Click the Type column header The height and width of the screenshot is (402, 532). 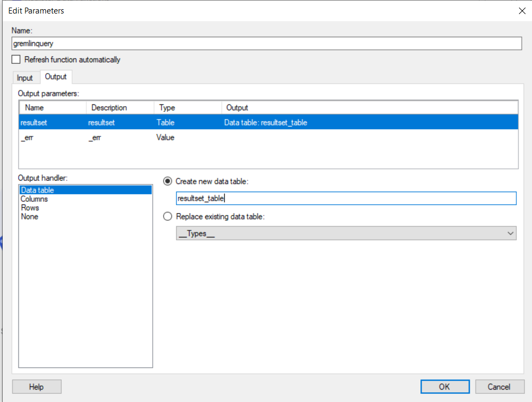click(x=187, y=108)
